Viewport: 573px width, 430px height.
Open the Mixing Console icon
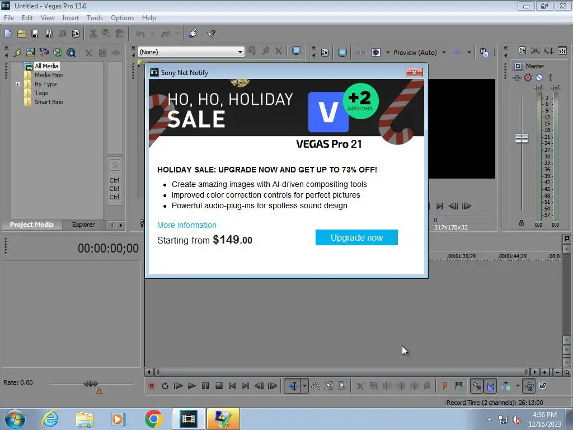[562, 51]
